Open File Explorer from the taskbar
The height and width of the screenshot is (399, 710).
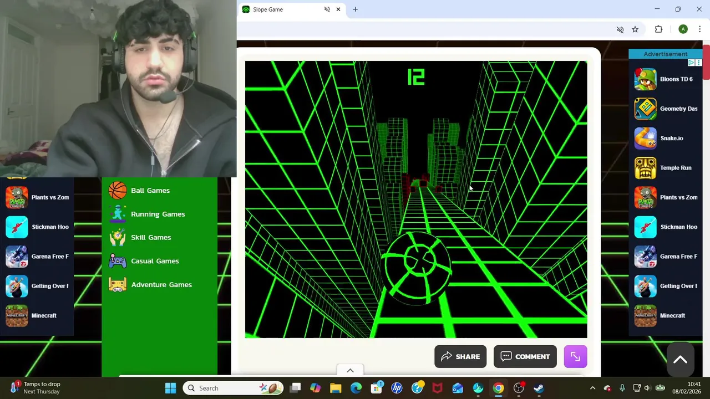point(336,388)
